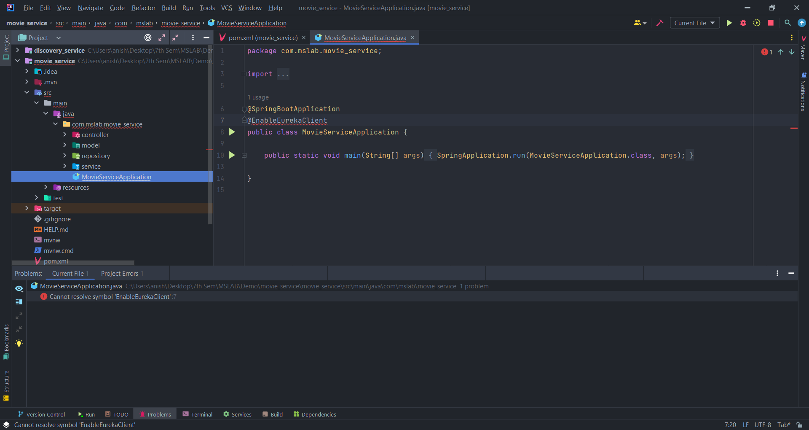Expand the discovery_service module
Image resolution: width=809 pixels, height=430 pixels.
coord(17,50)
